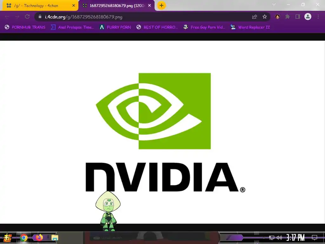Click the NVIDIA logo image to zoom
325x244 pixels.
click(x=162, y=132)
